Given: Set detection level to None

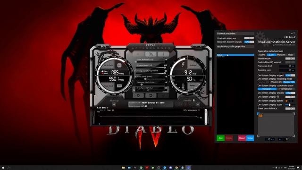Looking at the screenshot, I should (x=262, y=55).
